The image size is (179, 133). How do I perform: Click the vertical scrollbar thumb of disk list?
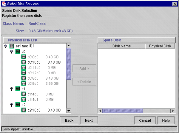click(x=69, y=64)
